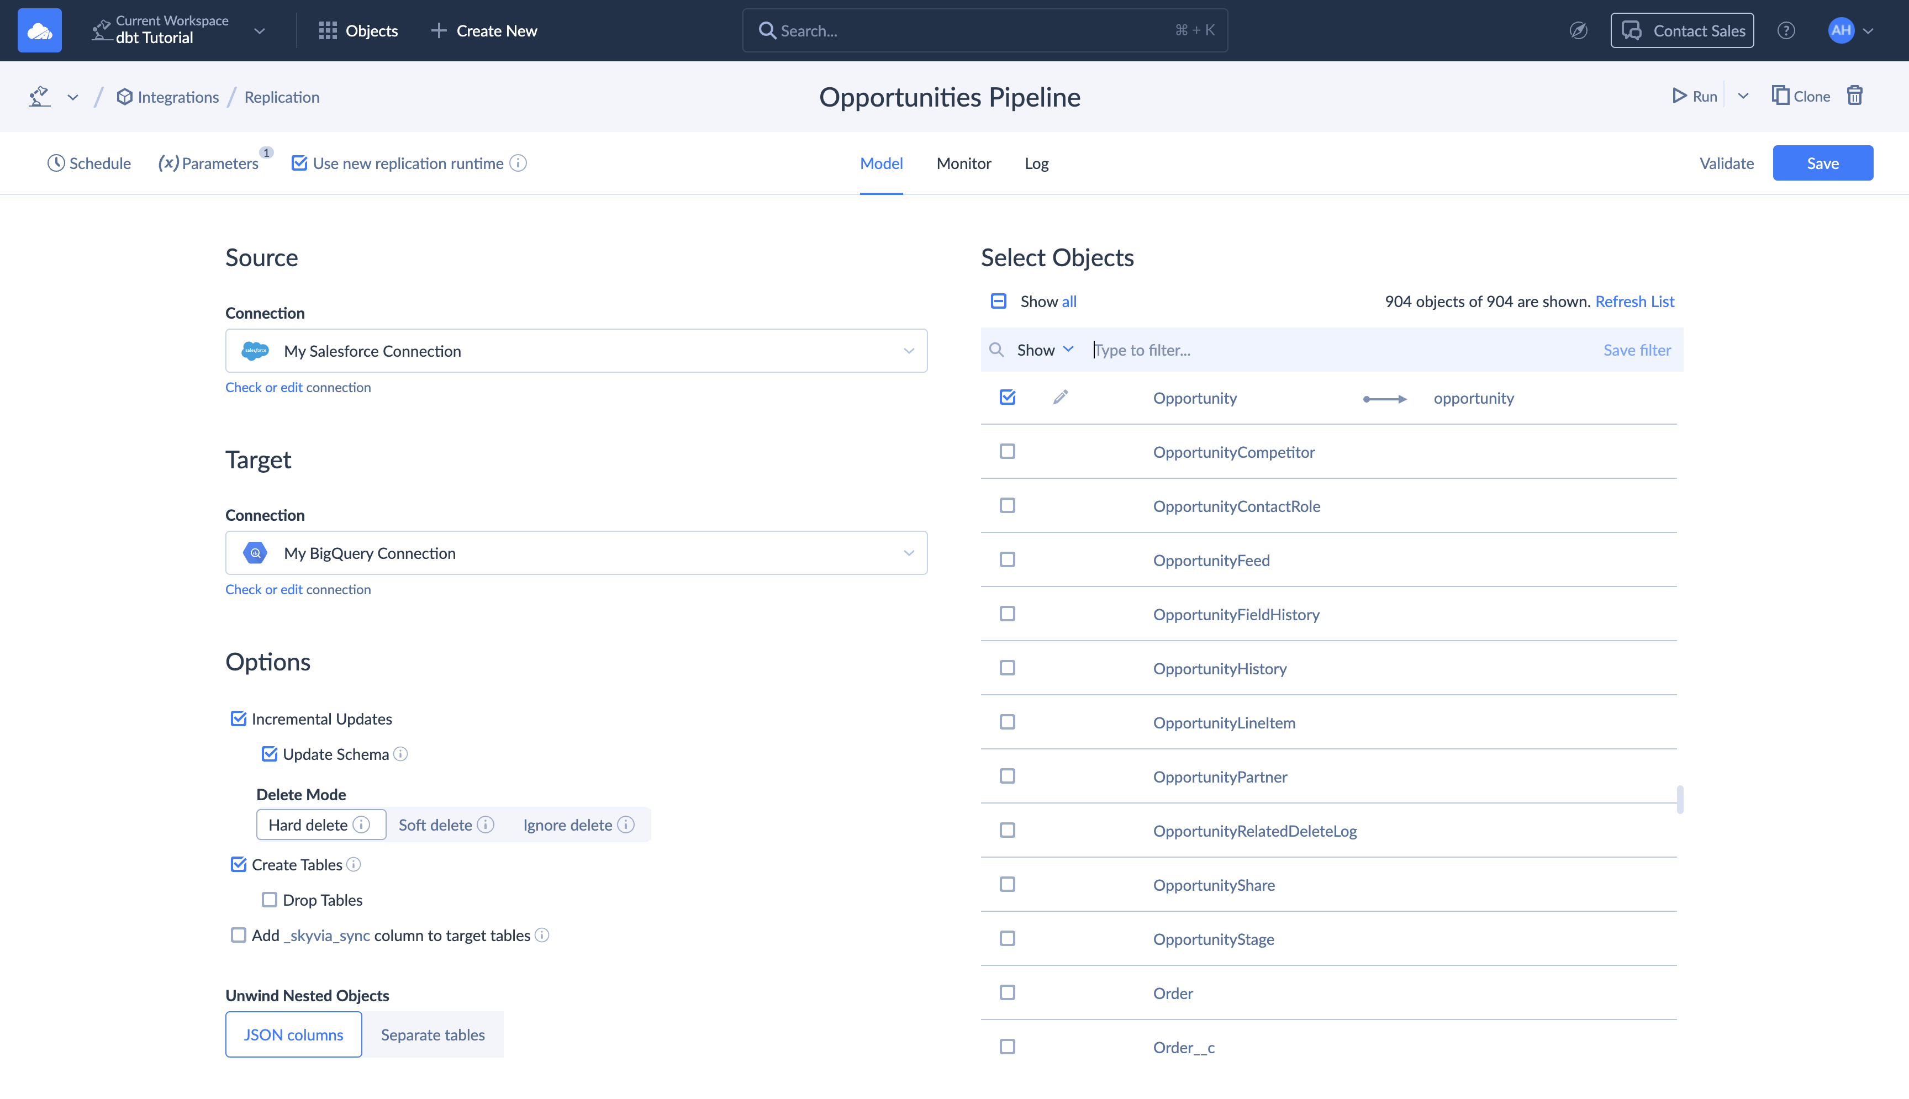This screenshot has width=1909, height=1099.
Task: Uncheck Incremental Updates checkbox
Action: [x=239, y=718]
